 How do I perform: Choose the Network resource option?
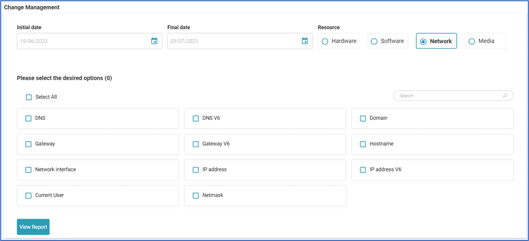coord(423,41)
